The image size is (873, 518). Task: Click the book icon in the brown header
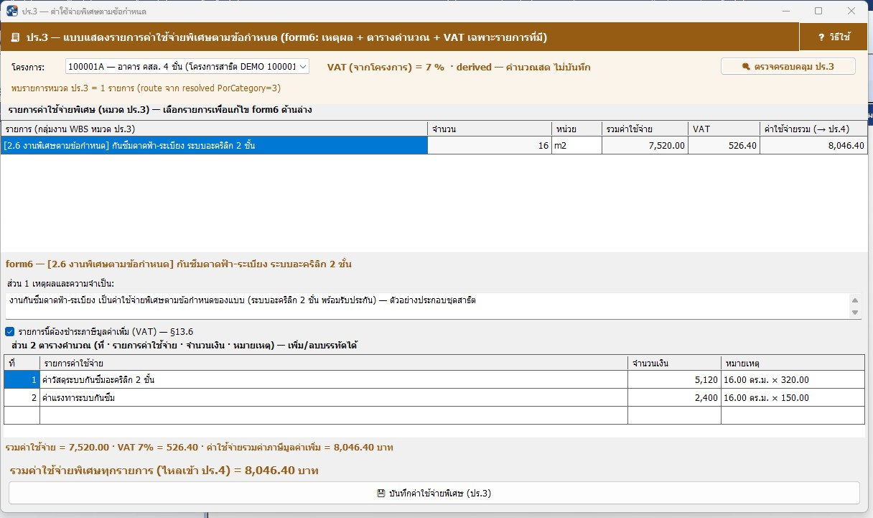coord(15,37)
